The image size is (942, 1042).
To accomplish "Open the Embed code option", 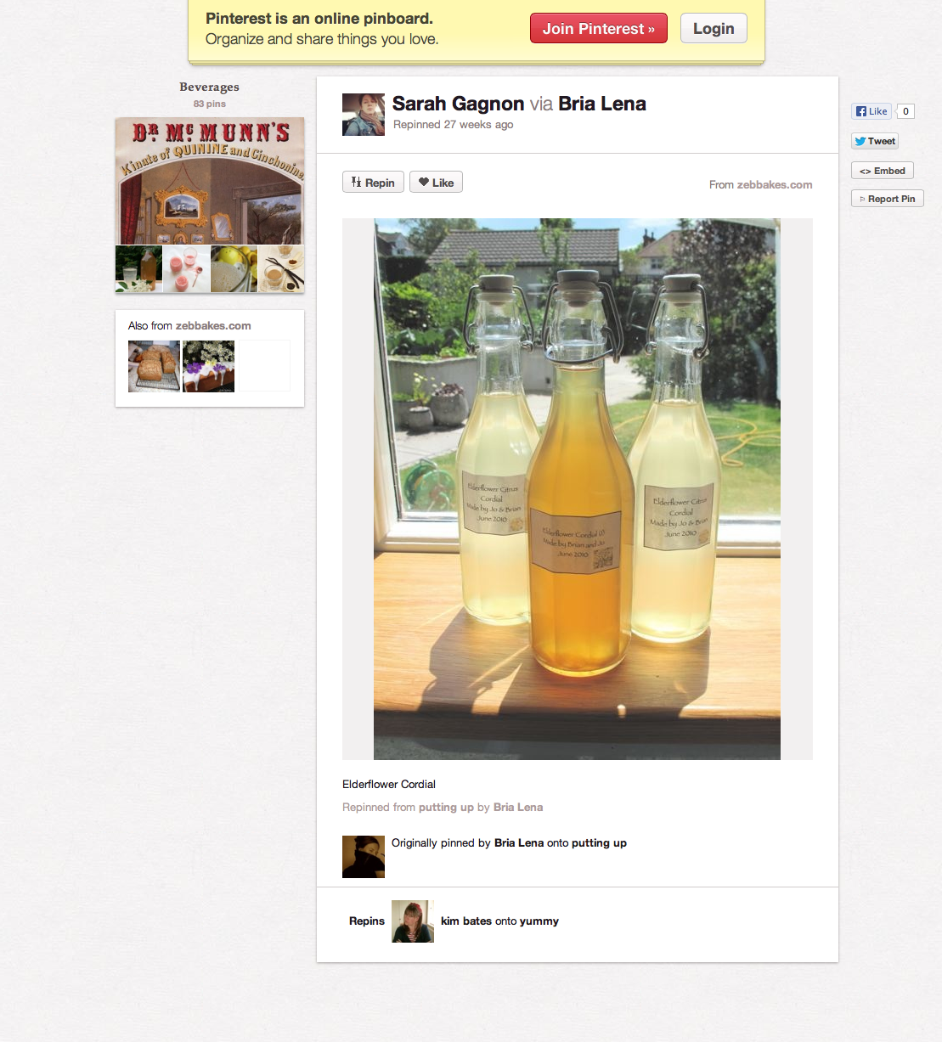I will pyautogui.click(x=882, y=171).
